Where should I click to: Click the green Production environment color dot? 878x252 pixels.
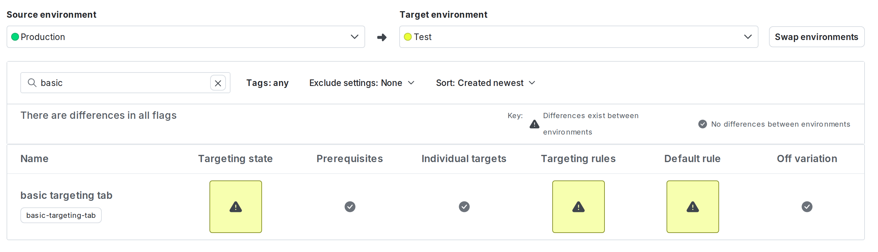tap(15, 37)
